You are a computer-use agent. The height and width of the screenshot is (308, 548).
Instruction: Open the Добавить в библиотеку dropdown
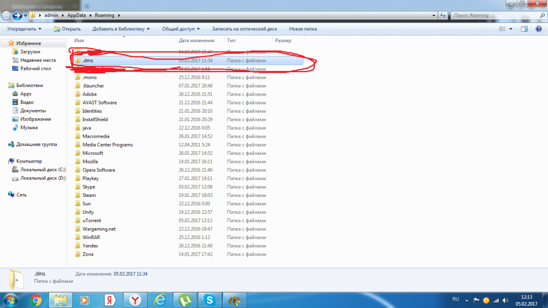coord(121,29)
